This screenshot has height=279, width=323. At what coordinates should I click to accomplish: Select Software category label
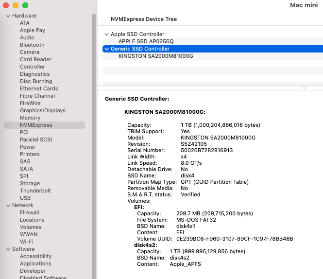coord(23,249)
